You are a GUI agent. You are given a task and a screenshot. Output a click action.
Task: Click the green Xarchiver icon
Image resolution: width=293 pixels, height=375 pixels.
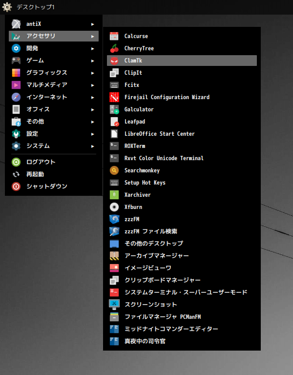pyautogui.click(x=114, y=195)
